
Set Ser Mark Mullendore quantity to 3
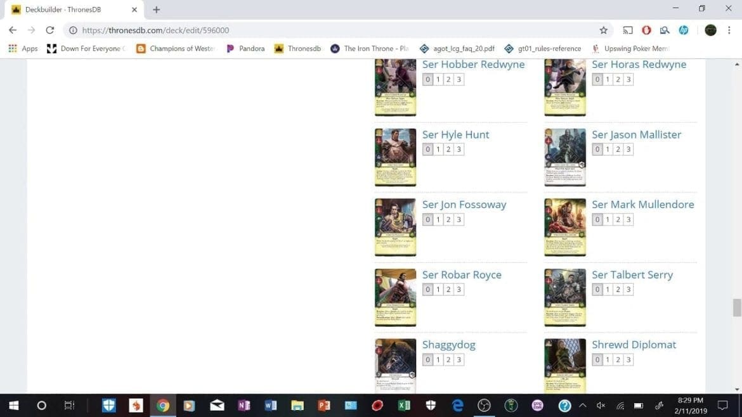click(628, 219)
